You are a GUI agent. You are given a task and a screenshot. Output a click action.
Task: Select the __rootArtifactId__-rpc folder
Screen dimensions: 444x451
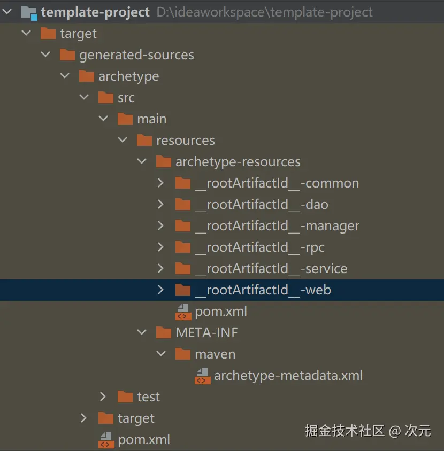pyautogui.click(x=260, y=247)
